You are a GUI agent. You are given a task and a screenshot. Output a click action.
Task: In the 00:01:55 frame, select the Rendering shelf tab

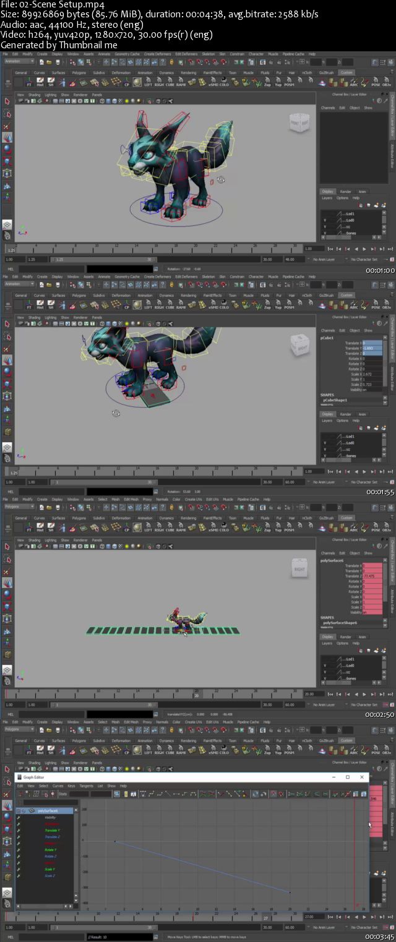188,295
